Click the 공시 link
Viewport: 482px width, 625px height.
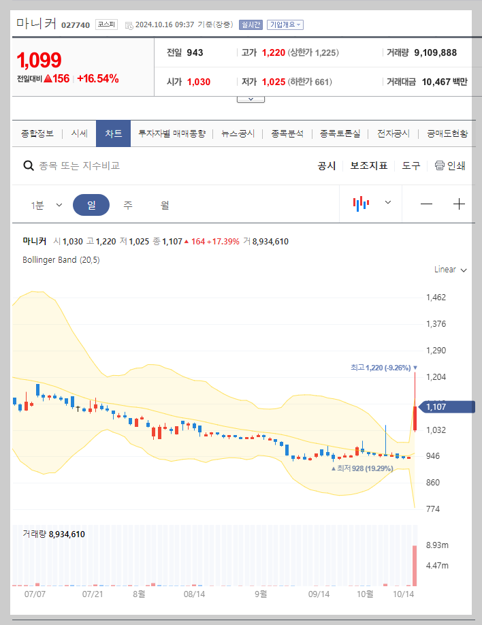[326, 165]
